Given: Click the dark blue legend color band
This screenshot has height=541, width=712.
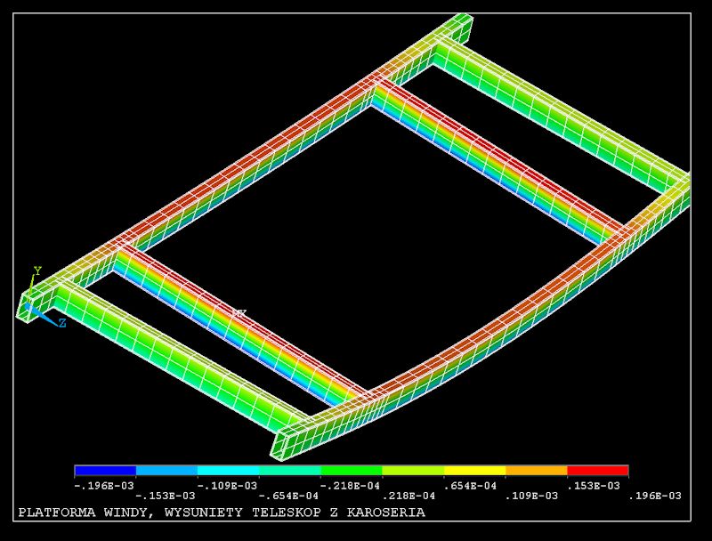Looking at the screenshot, I should pyautogui.click(x=105, y=470).
